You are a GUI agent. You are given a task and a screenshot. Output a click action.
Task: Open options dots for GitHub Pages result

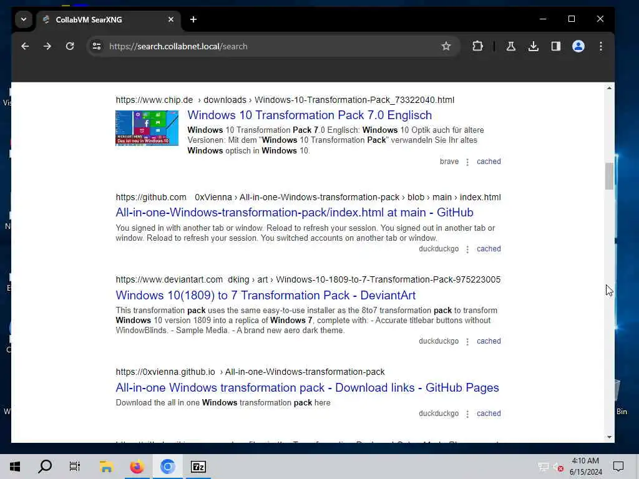467,414
